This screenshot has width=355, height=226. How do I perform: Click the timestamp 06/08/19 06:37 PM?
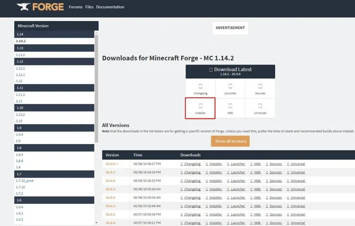(x=147, y=164)
